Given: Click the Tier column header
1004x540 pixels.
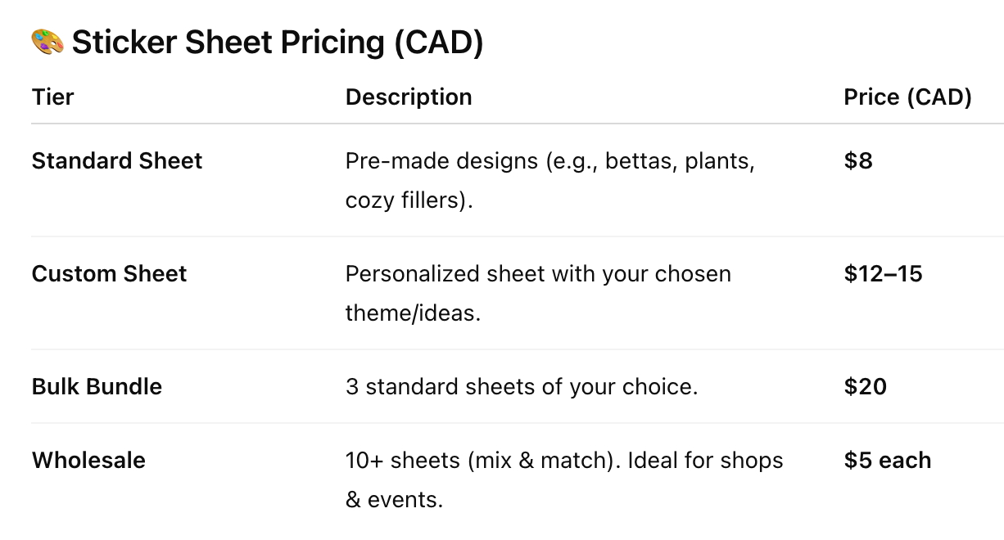Looking at the screenshot, I should coord(53,97).
